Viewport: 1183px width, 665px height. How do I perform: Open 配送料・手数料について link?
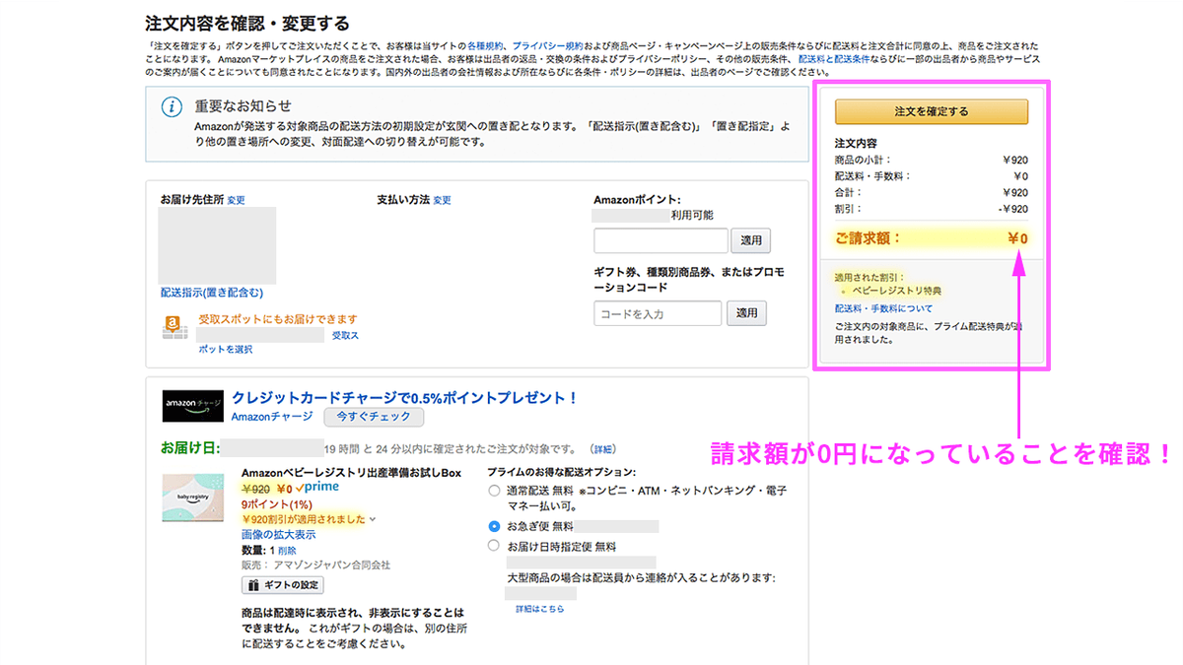pos(883,308)
